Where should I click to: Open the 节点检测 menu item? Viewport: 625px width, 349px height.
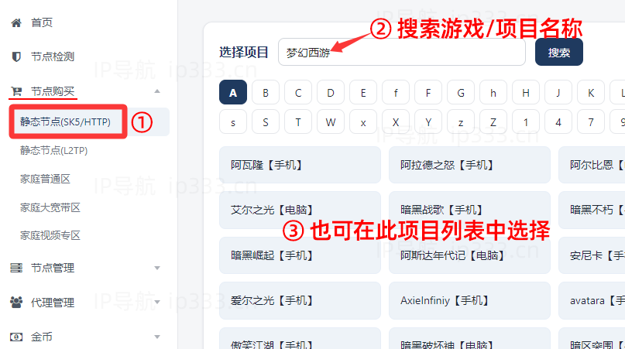click(x=53, y=57)
